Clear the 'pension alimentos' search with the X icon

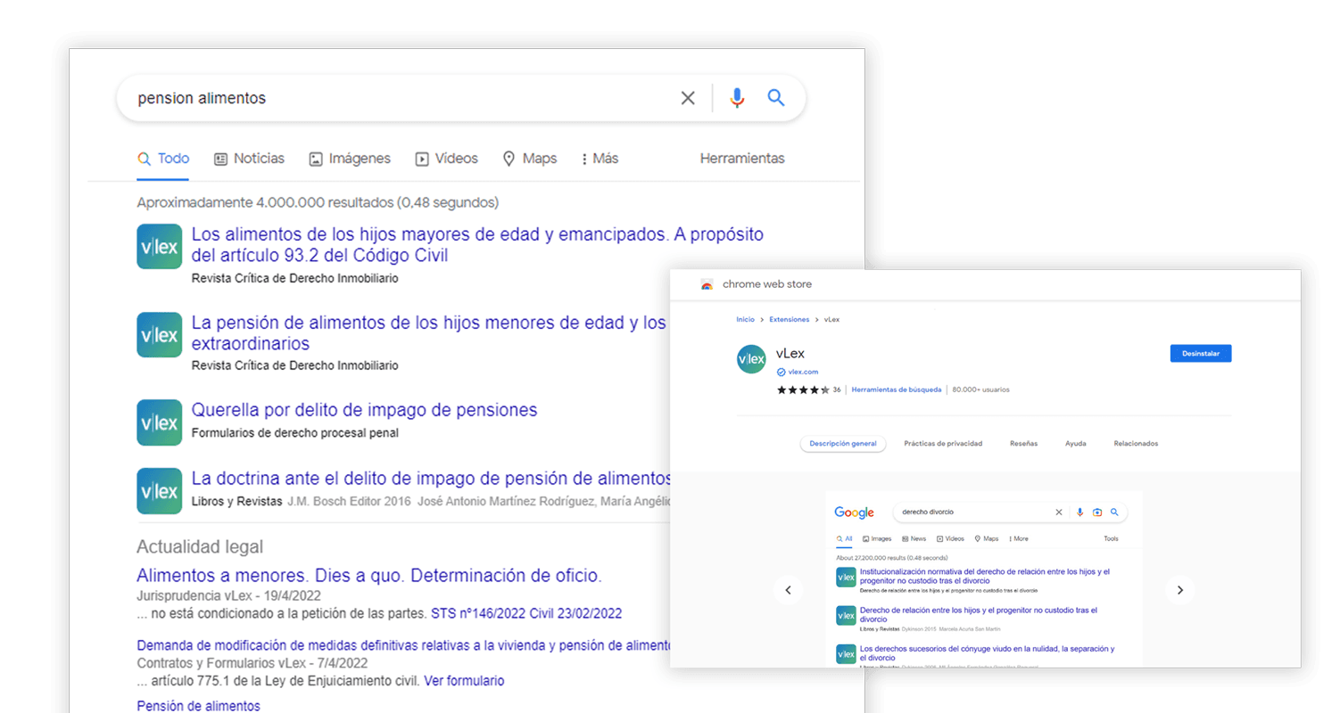[688, 98]
